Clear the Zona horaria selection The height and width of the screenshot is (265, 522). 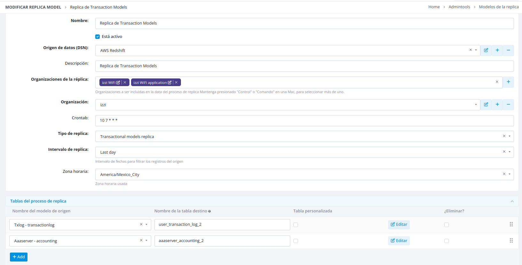[x=504, y=174]
